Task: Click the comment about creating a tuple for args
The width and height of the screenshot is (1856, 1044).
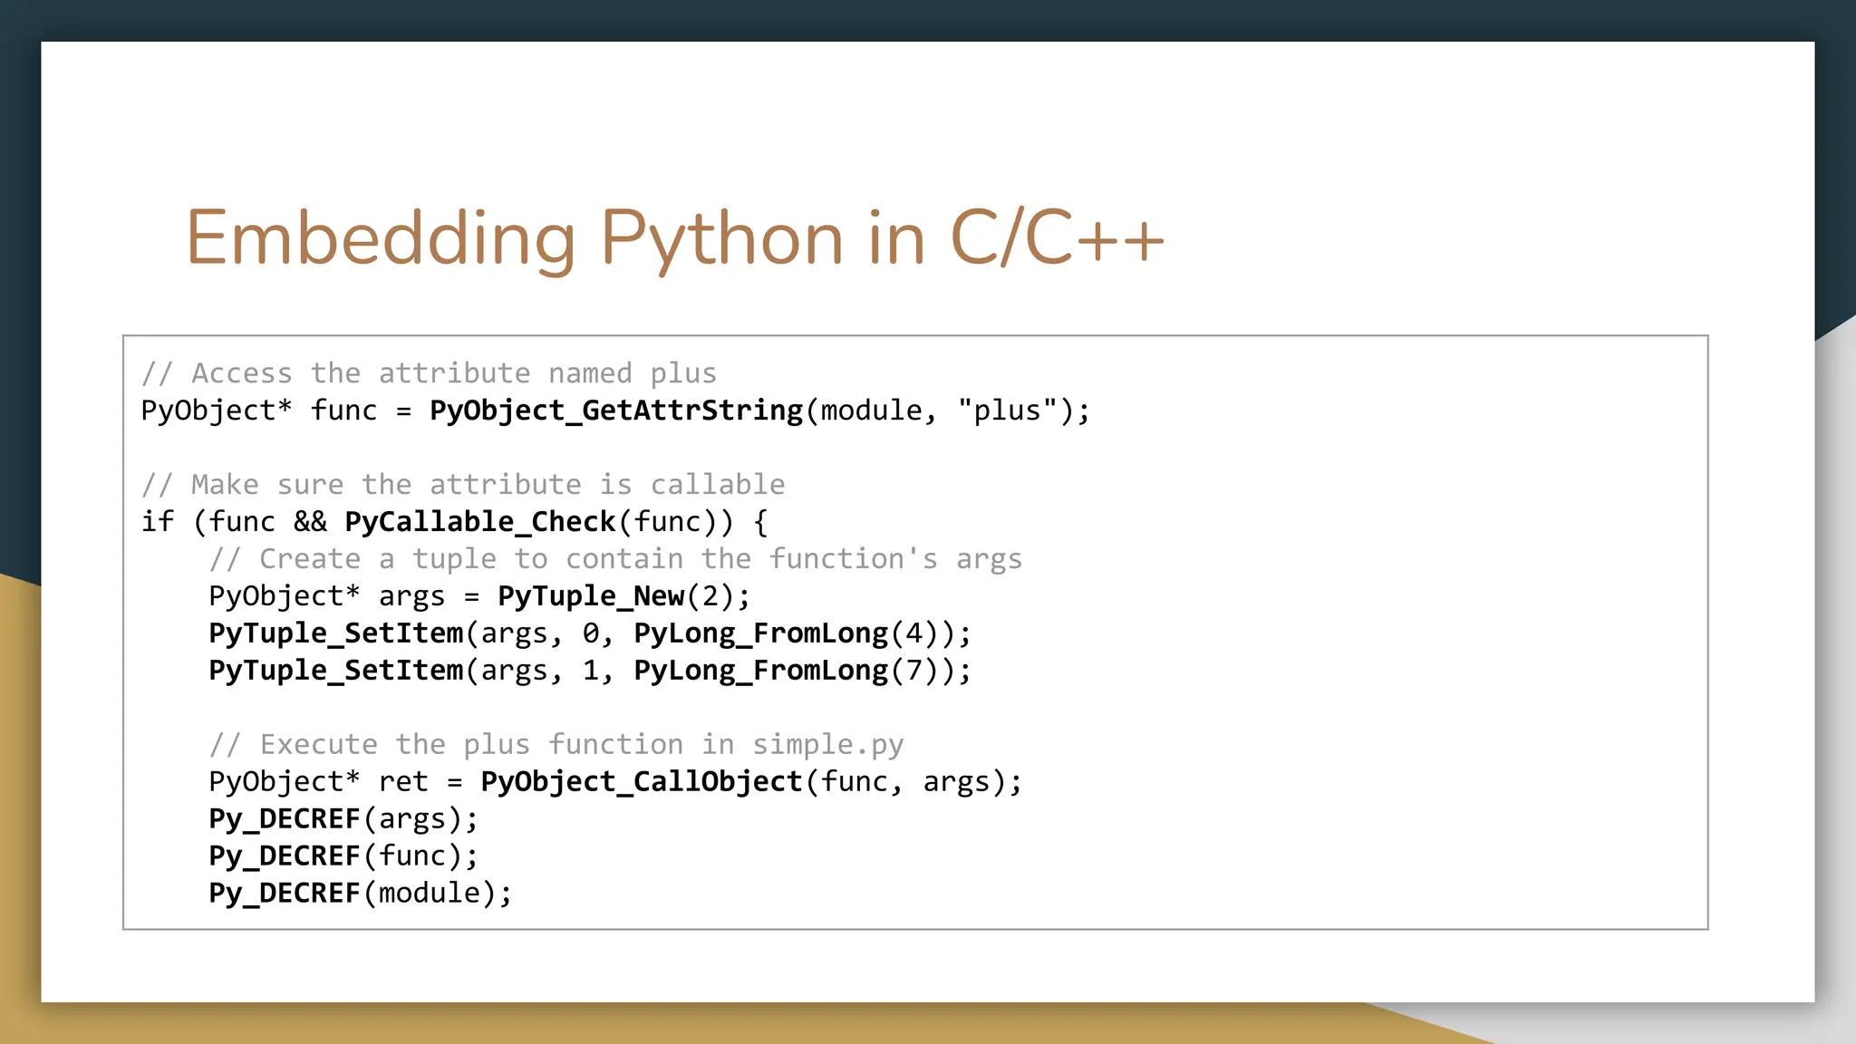Action: [615, 559]
